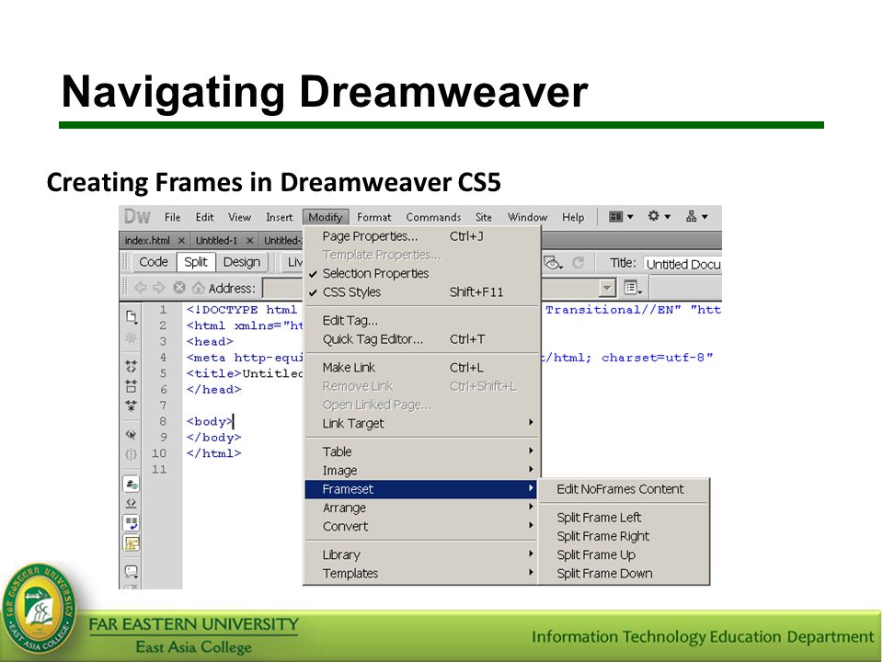
Task: Click the Select Parent Tag icon
Action: (x=132, y=435)
